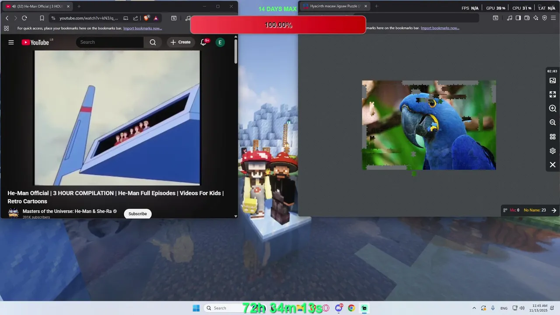Open the YouTube hamburger guide menu
The height and width of the screenshot is (315, 560).
tap(11, 42)
